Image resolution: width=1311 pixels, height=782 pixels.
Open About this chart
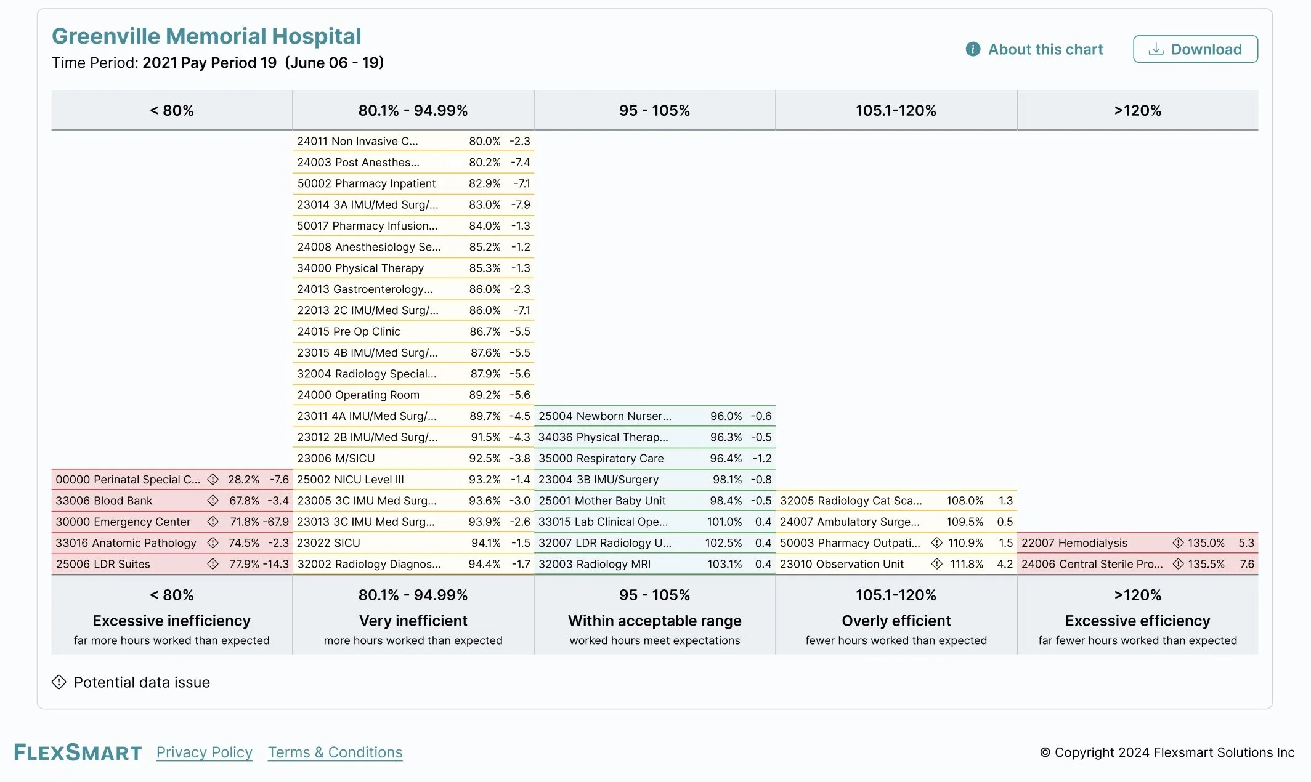tap(1045, 49)
